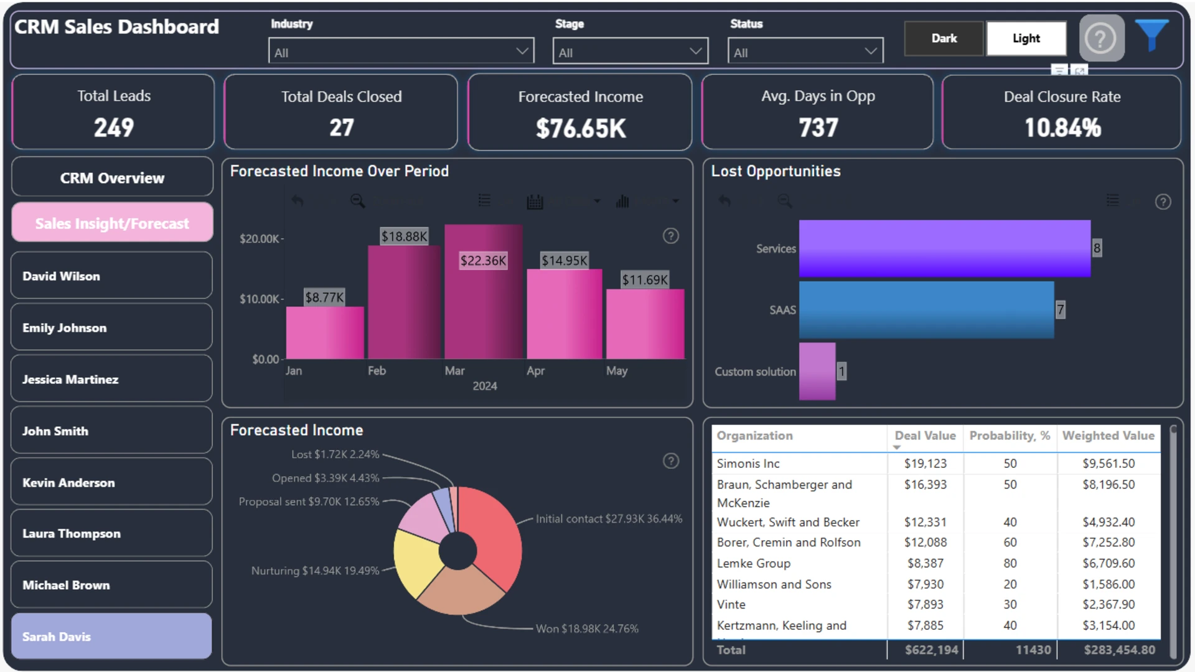Click the undo arrow on income chart toolbar
Image resolution: width=1195 pixels, height=672 pixels.
(x=298, y=201)
